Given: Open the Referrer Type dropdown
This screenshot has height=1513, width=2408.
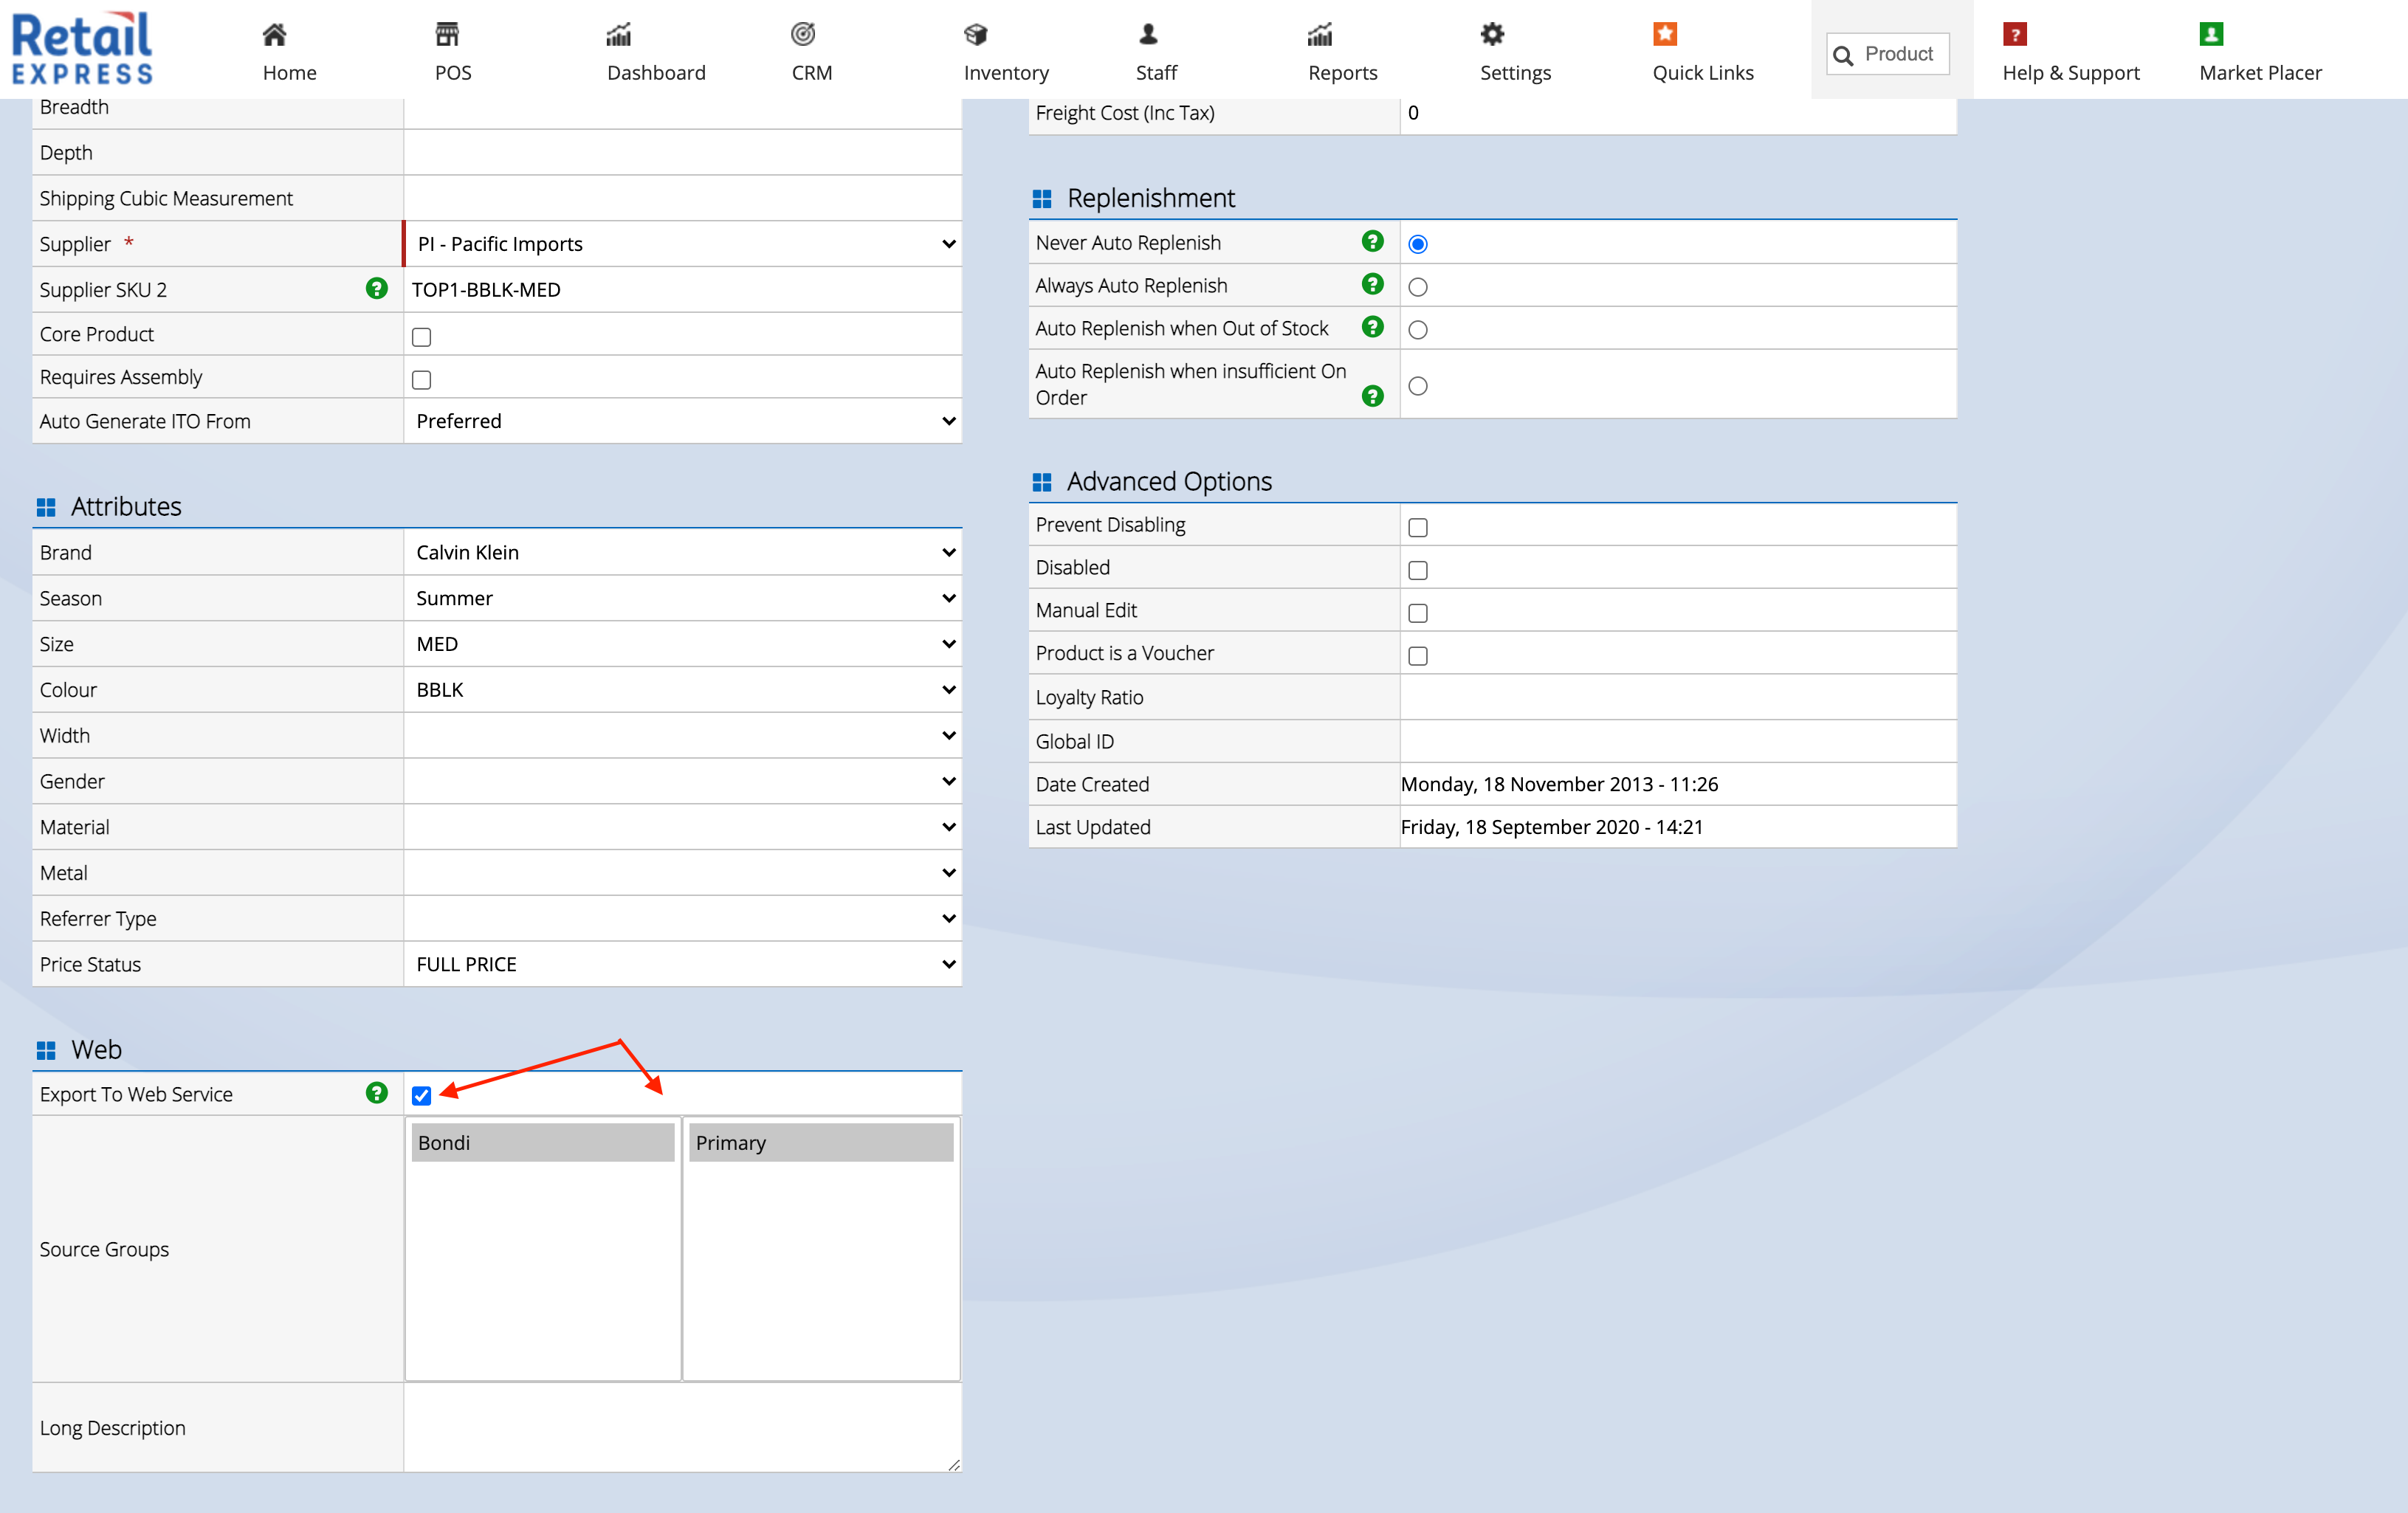Looking at the screenshot, I should 684,919.
